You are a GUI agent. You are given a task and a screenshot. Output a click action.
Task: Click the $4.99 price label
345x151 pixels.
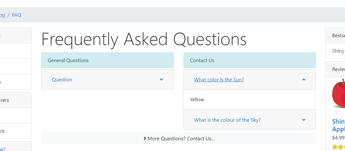click(x=338, y=138)
